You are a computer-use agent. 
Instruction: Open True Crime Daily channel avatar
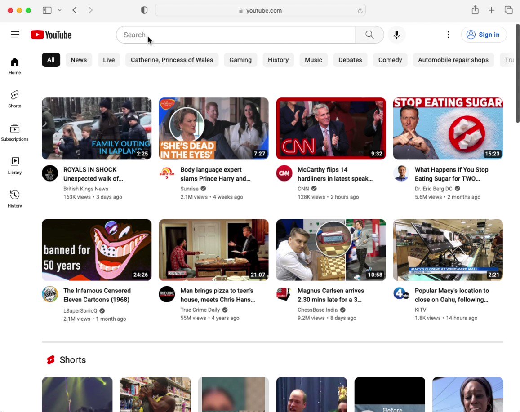coord(167,294)
